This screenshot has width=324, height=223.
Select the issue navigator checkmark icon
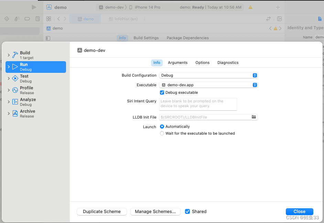7,19
